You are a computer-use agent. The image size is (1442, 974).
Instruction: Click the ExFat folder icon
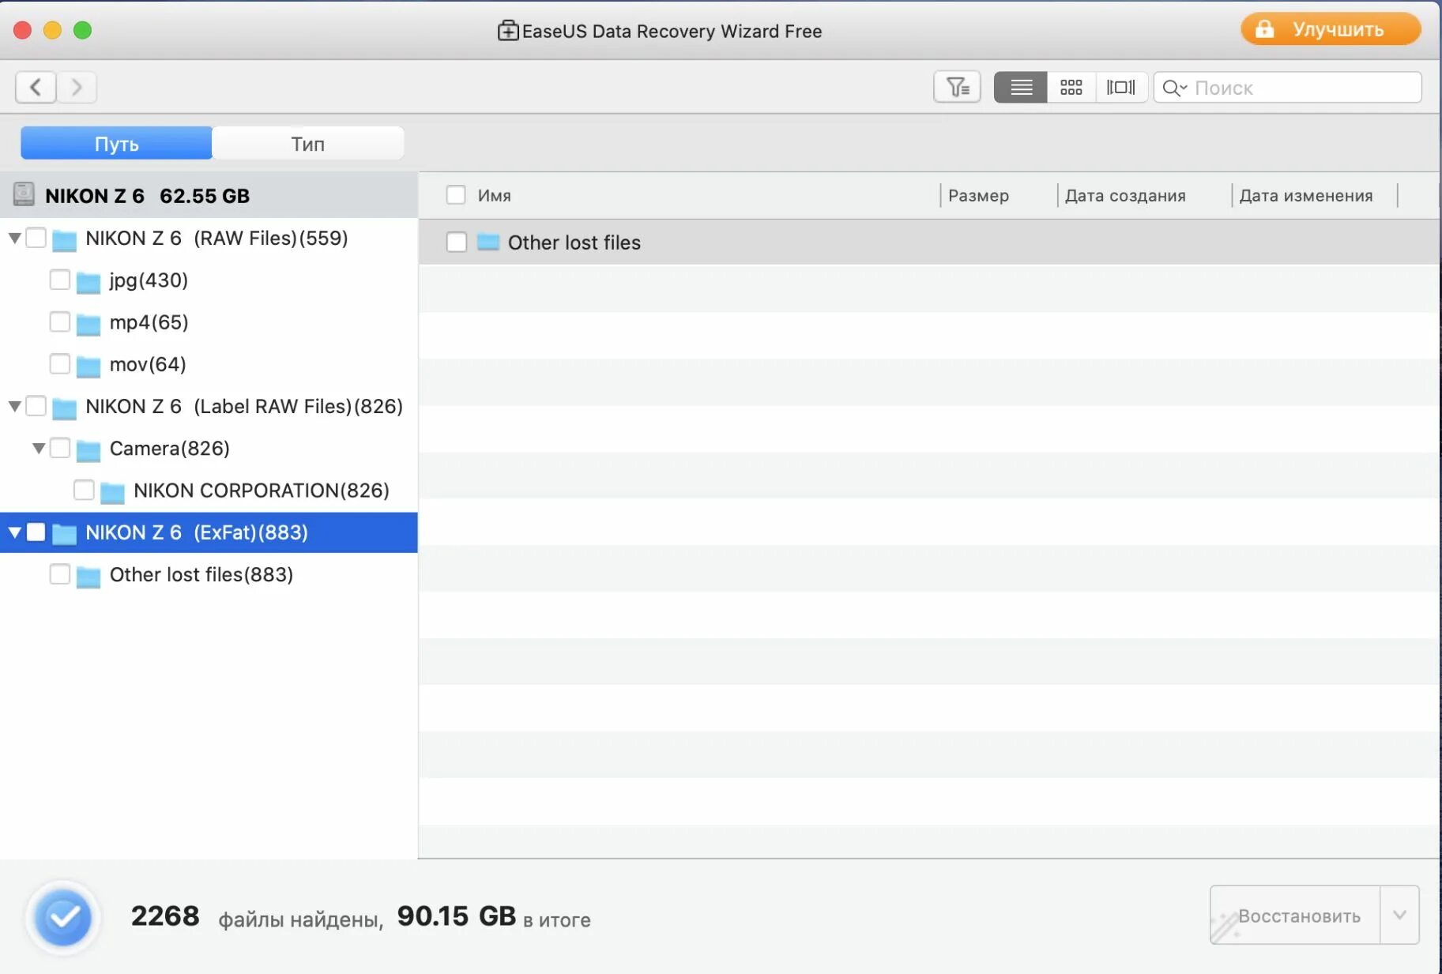point(64,533)
